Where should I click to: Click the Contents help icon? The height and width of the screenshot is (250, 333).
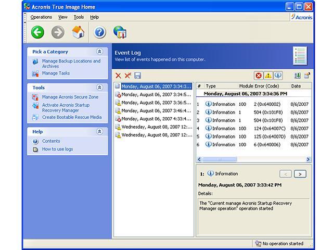[x=35, y=141]
